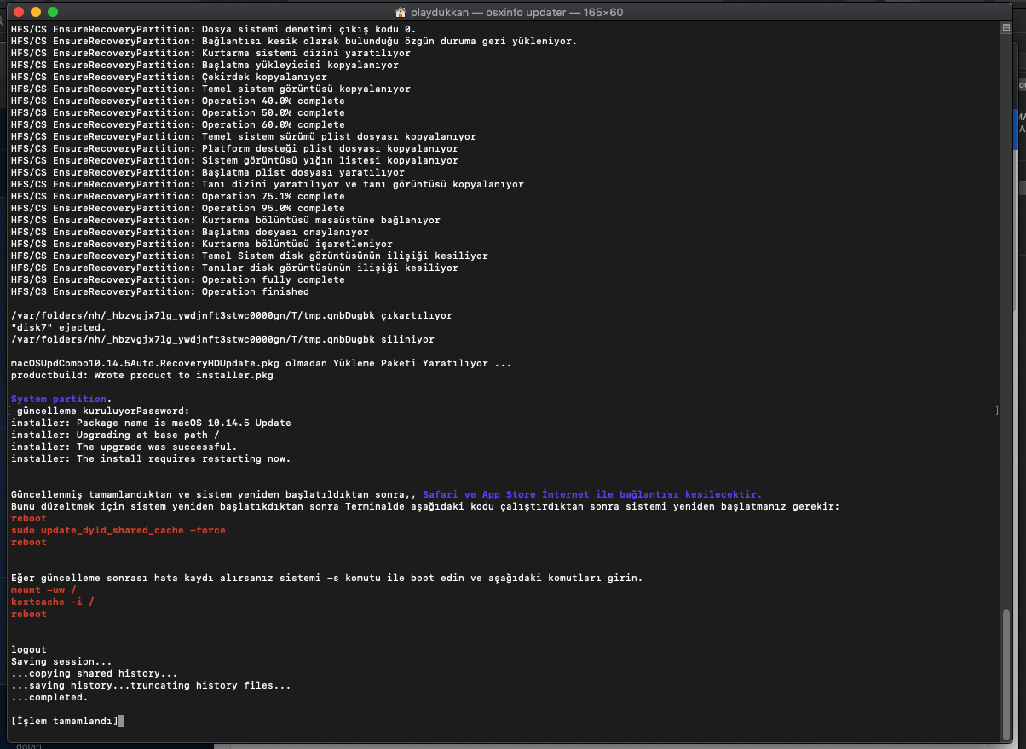Click right bracket mark near the scrollbar
This screenshot has width=1026, height=749.
(x=996, y=411)
